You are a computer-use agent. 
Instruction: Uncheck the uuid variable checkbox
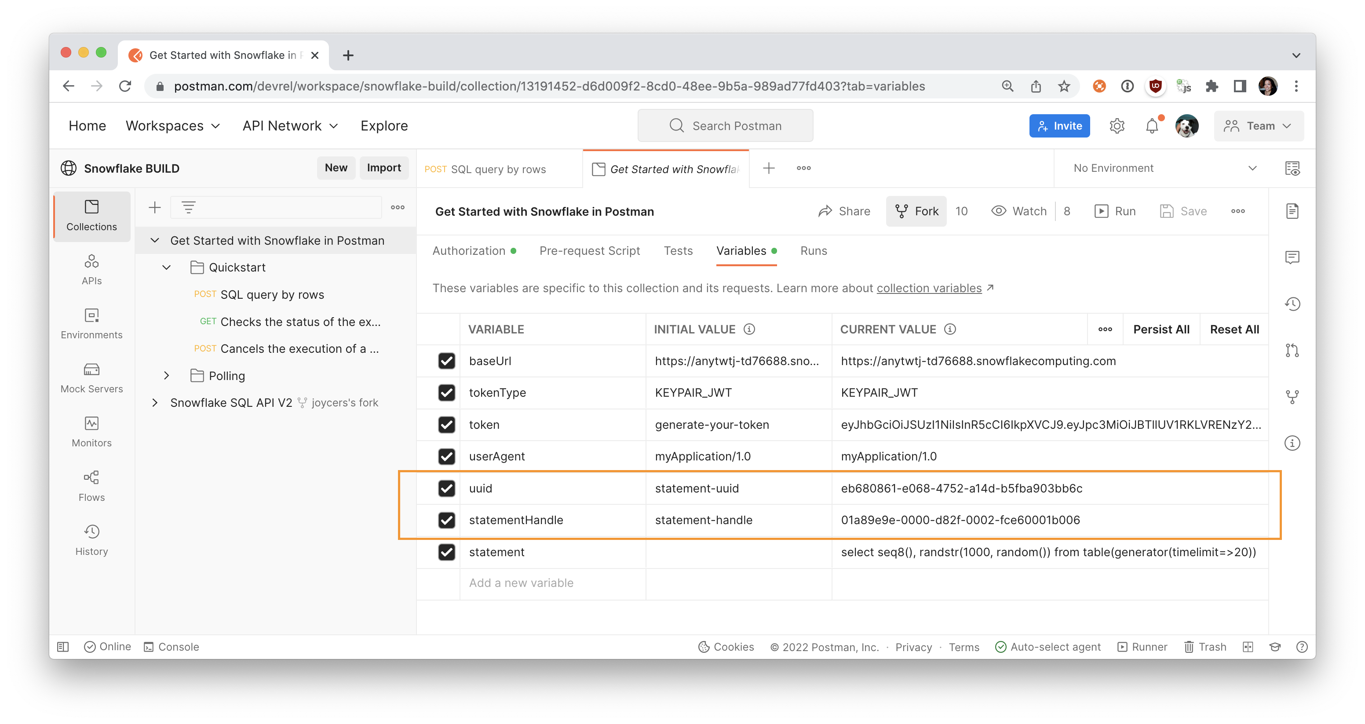click(x=446, y=488)
